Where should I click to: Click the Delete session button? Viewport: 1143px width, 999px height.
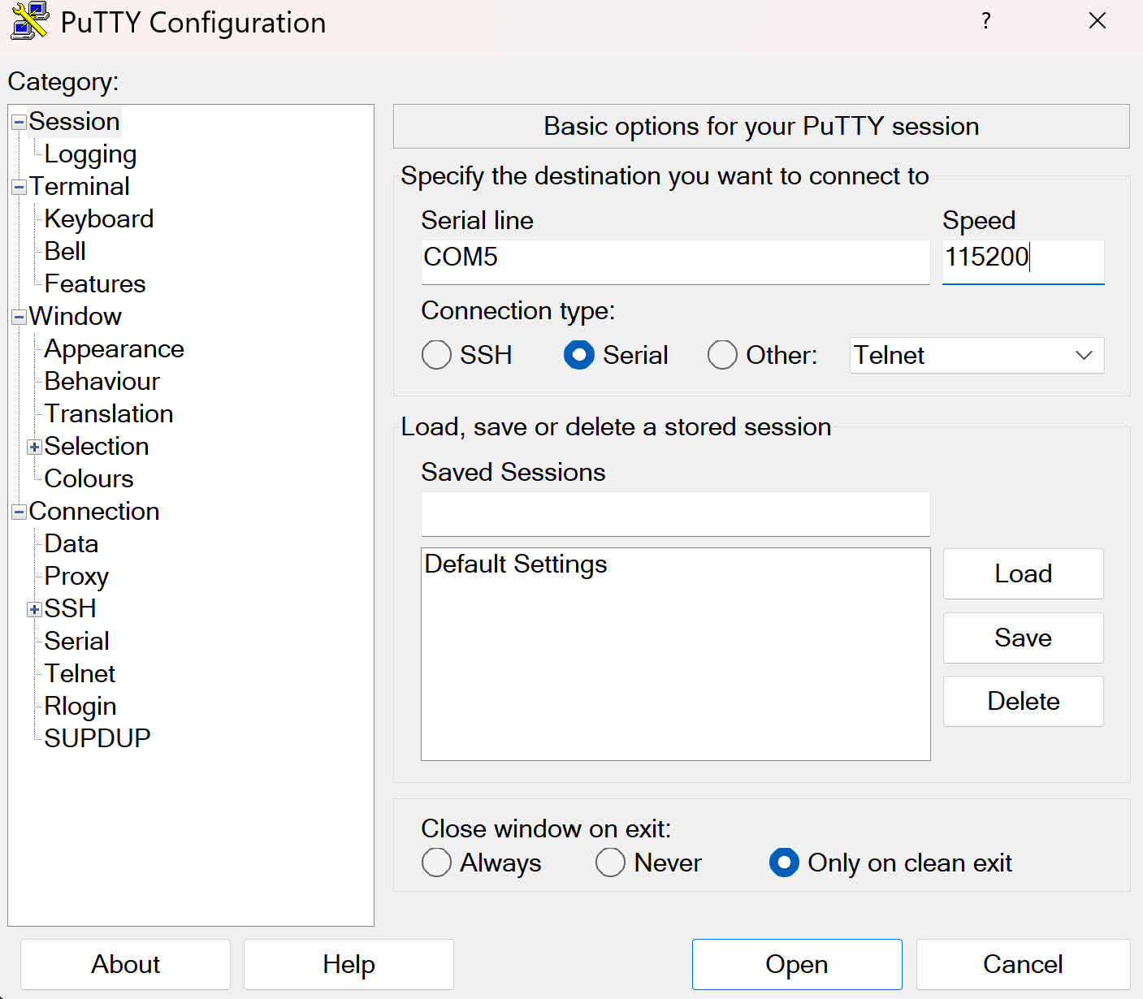[x=1024, y=701]
